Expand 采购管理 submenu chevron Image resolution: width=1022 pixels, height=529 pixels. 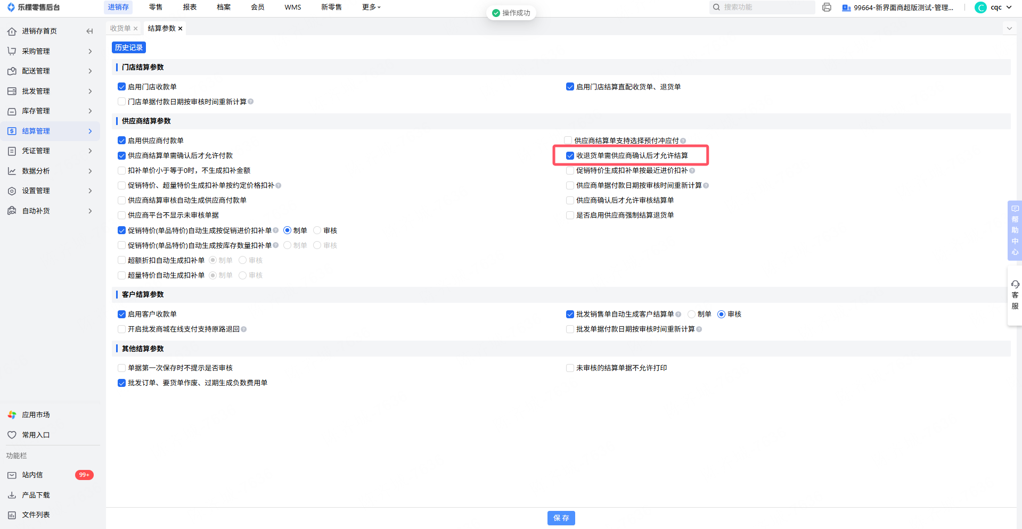[90, 51]
